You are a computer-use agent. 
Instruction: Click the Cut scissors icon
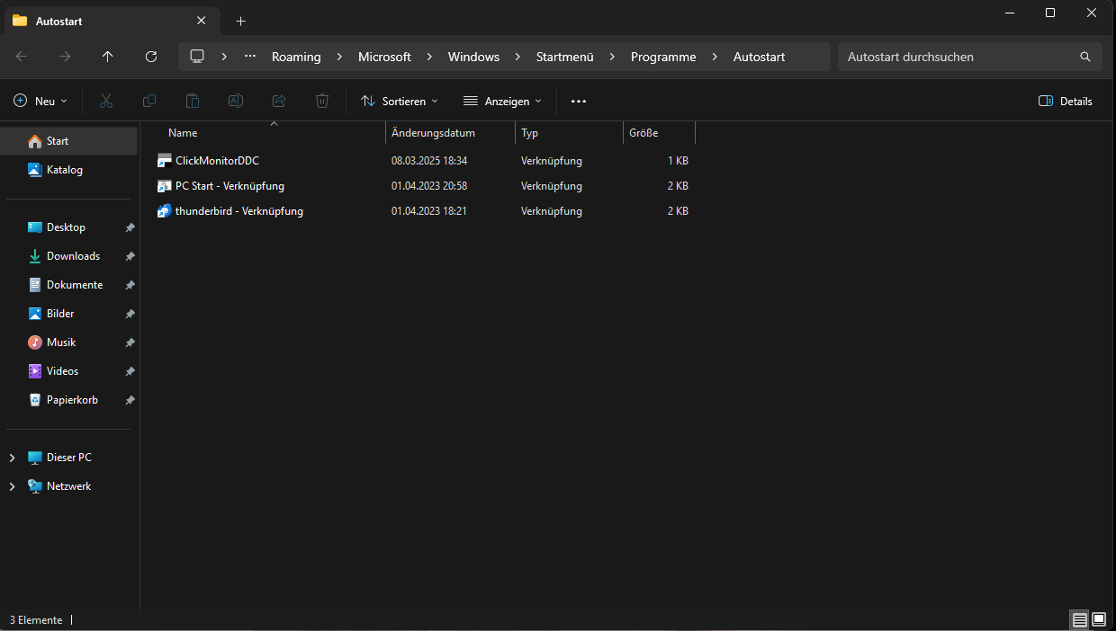[106, 101]
